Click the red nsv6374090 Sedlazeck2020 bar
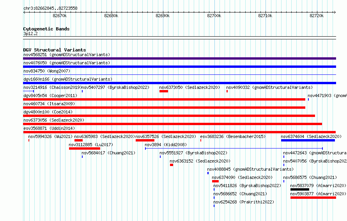This screenshot has height=221, width=347. coord(215,181)
